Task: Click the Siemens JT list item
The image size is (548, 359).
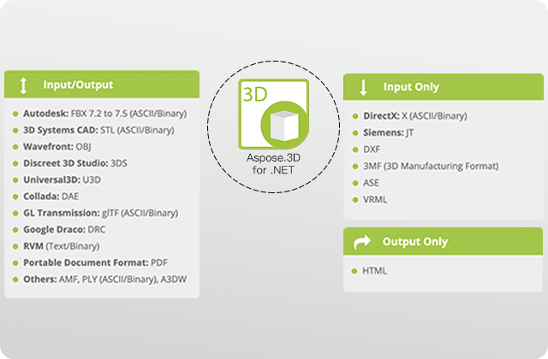Action: click(x=388, y=132)
